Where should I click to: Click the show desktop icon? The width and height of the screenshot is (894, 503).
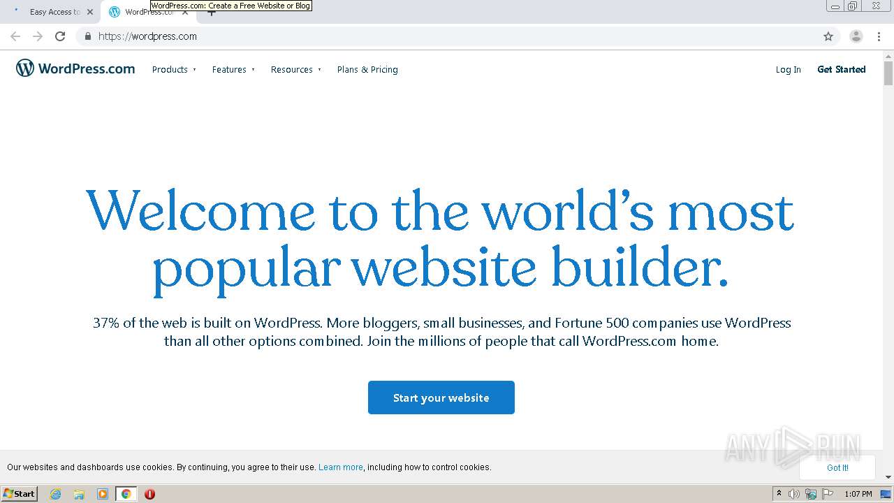coord(886,494)
